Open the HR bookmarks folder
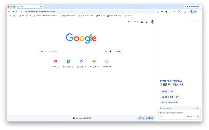 tap(21, 16)
